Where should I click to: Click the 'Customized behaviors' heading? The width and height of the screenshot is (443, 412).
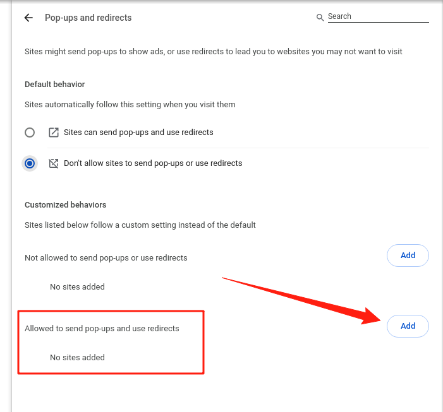coord(66,205)
